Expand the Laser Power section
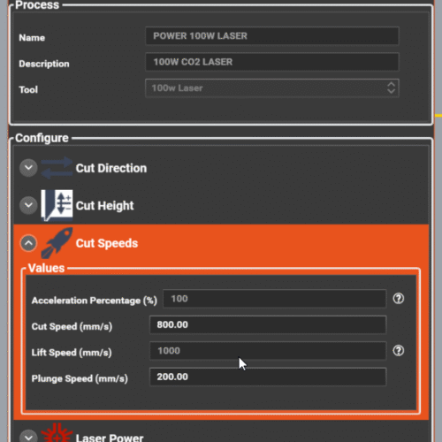442x442 pixels. pos(28,437)
